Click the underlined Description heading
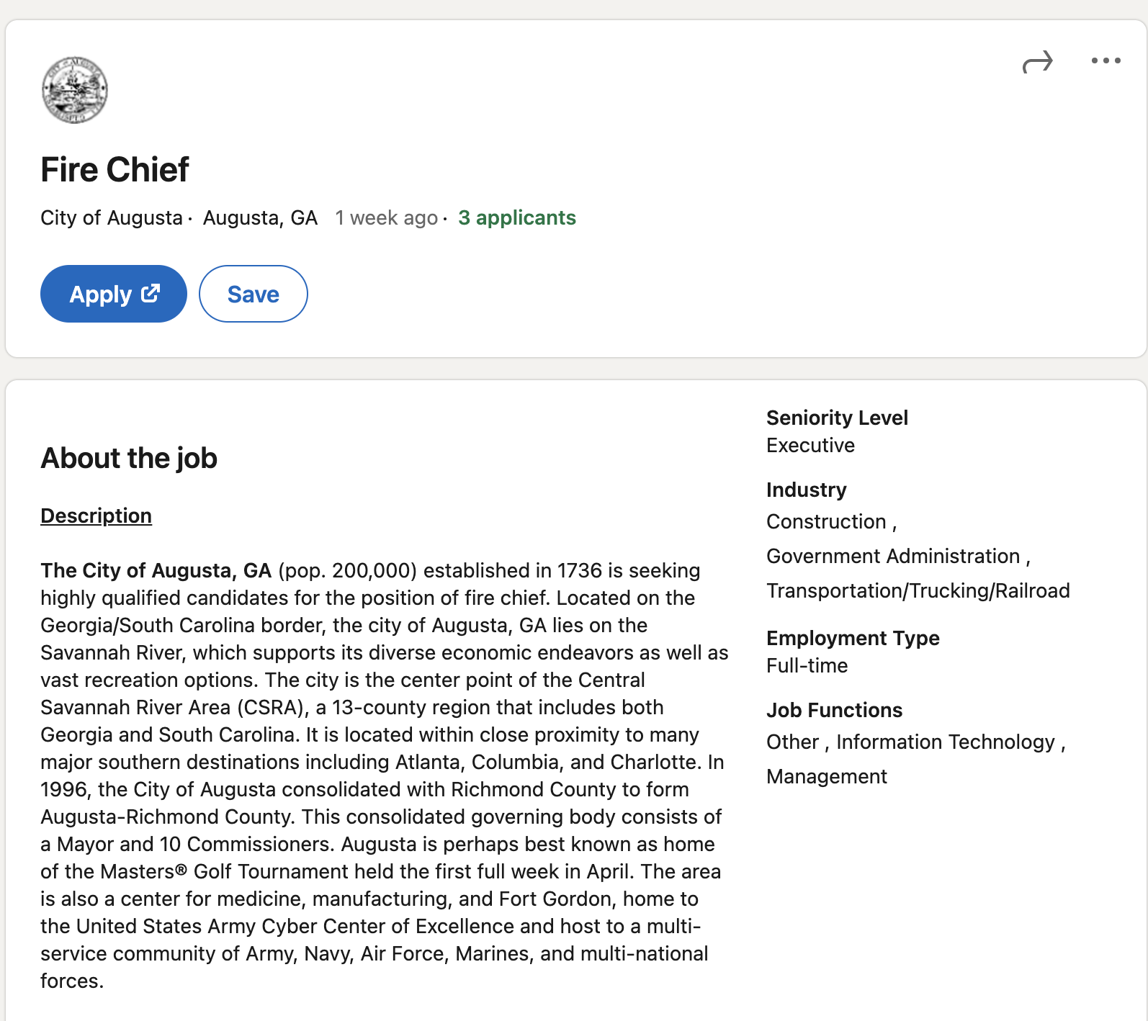The height and width of the screenshot is (1021, 1148). tap(96, 516)
